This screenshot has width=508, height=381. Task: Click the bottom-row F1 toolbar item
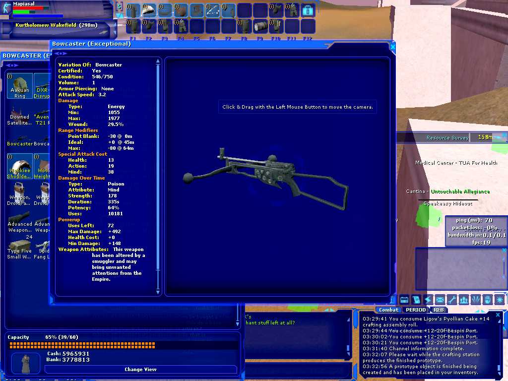pos(133,26)
